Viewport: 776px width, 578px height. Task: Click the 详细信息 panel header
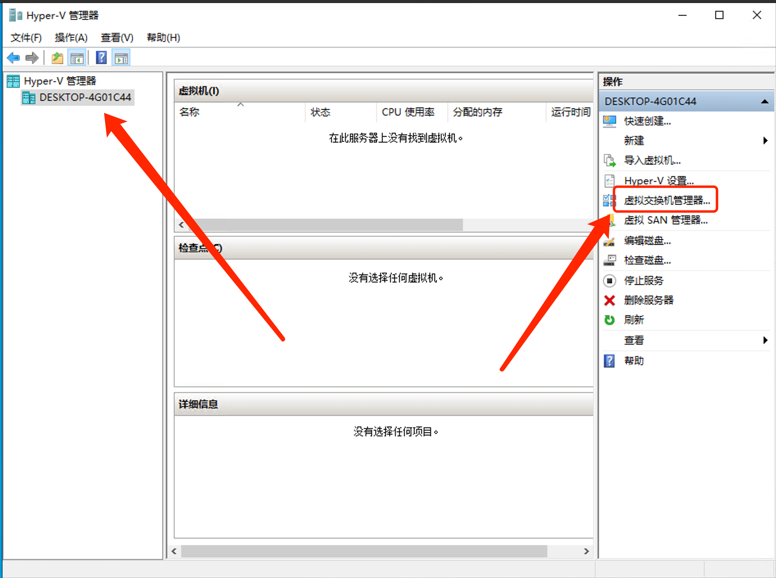point(384,404)
